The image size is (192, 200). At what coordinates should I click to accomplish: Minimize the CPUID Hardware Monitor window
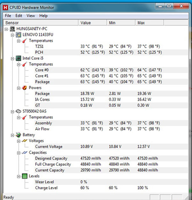tap(160, 6)
